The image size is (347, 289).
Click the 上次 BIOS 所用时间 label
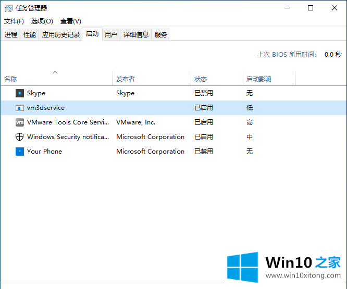point(287,55)
